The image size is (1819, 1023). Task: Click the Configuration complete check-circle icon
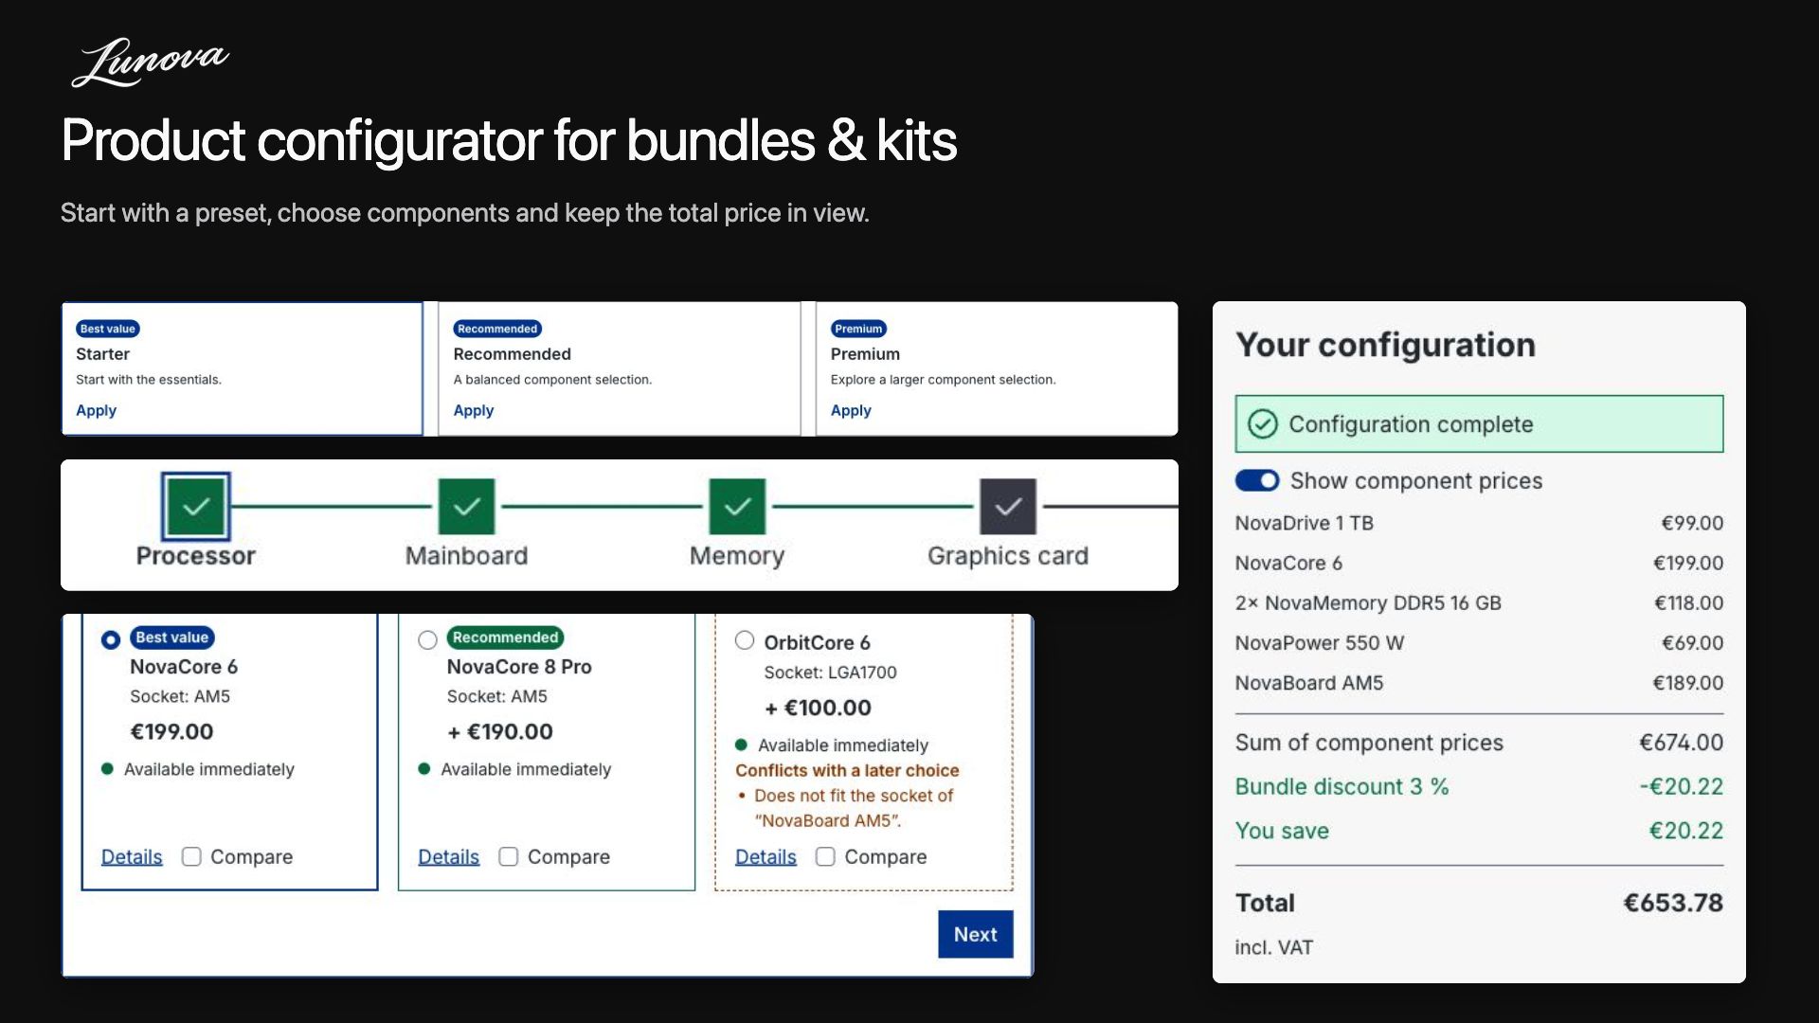point(1262,424)
